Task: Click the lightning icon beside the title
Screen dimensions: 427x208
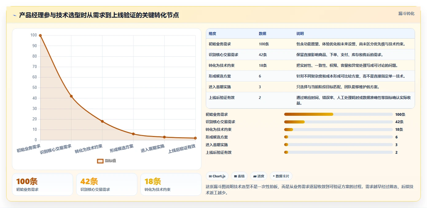Action: click(x=15, y=15)
